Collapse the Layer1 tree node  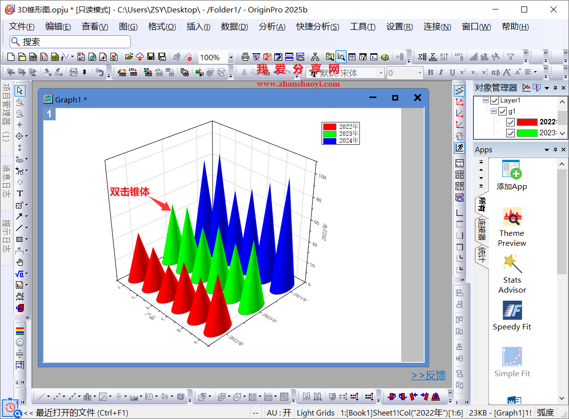[x=486, y=101]
